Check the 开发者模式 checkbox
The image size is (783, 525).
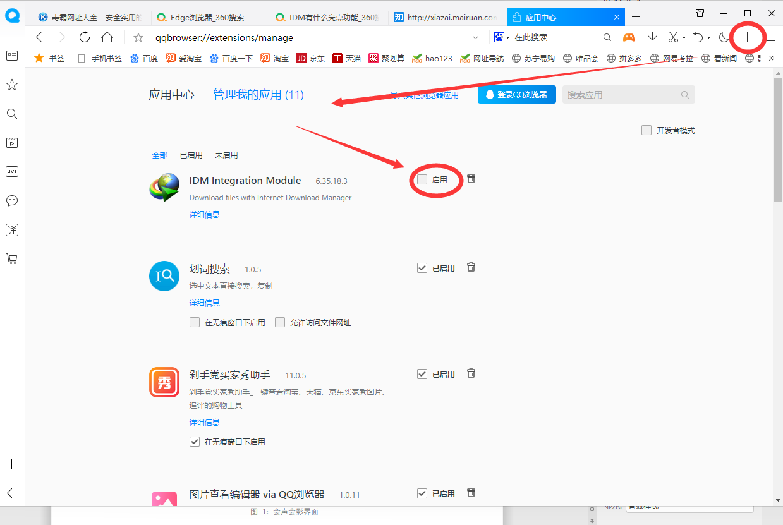(x=646, y=130)
